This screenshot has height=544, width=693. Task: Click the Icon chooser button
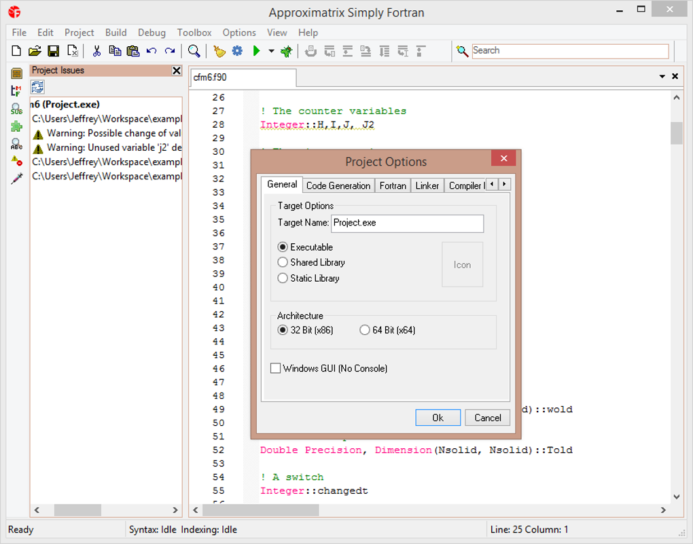coord(462,265)
